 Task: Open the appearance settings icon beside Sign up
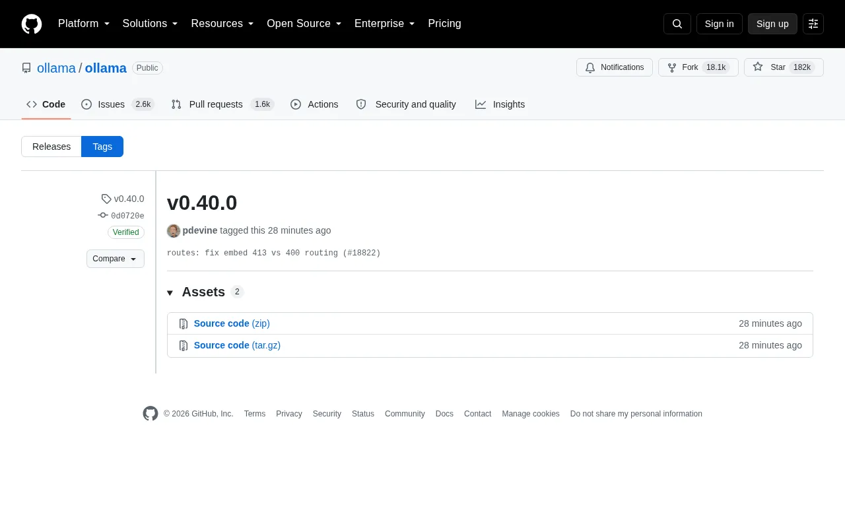(813, 24)
